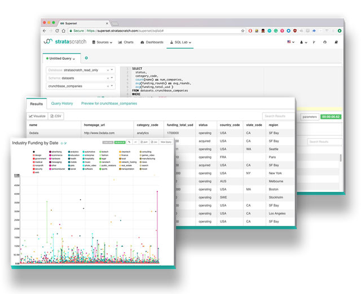The image size is (361, 294).
Task: Click the green circle extension at toolbar end
Action: [340, 30]
